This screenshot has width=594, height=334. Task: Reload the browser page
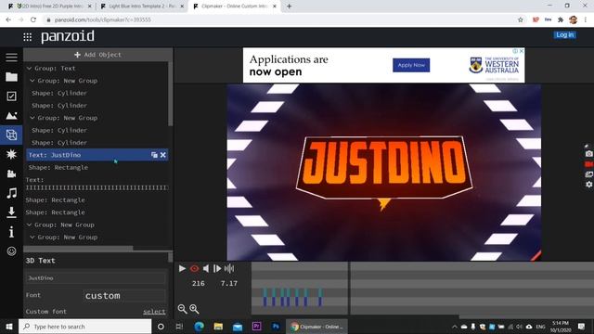pos(33,19)
